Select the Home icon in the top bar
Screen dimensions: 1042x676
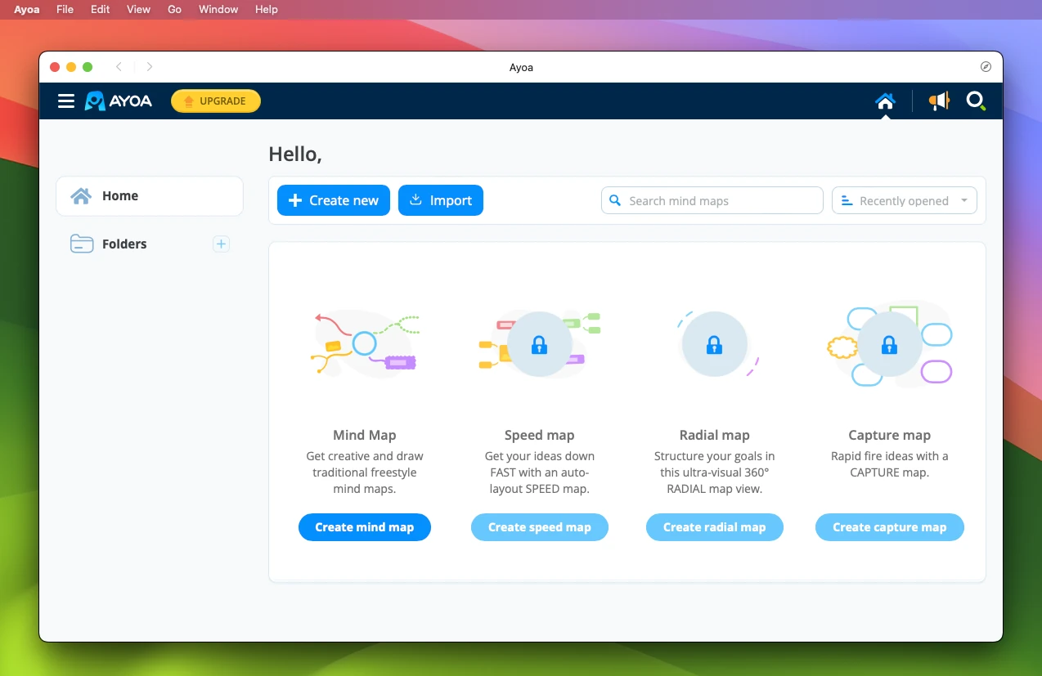coord(885,100)
